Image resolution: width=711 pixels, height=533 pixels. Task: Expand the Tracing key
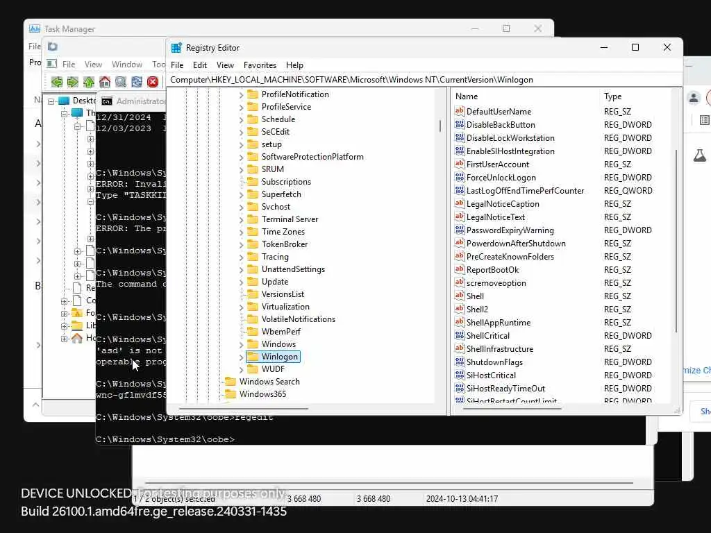(x=241, y=257)
